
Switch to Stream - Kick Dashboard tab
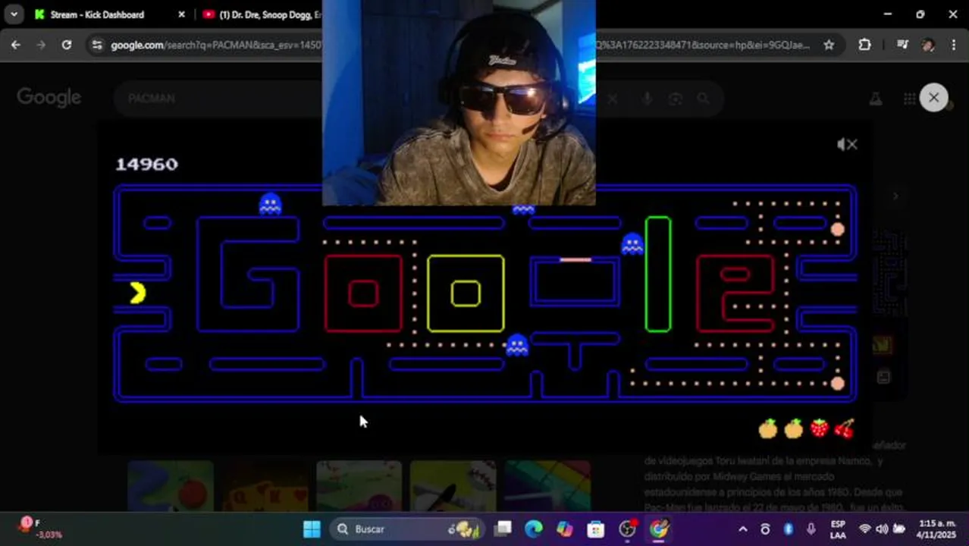99,14
